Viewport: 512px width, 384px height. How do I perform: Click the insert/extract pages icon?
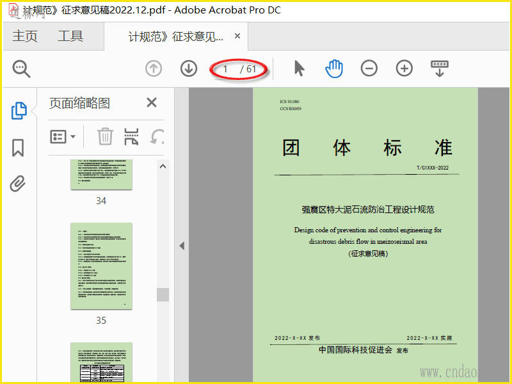[131, 136]
